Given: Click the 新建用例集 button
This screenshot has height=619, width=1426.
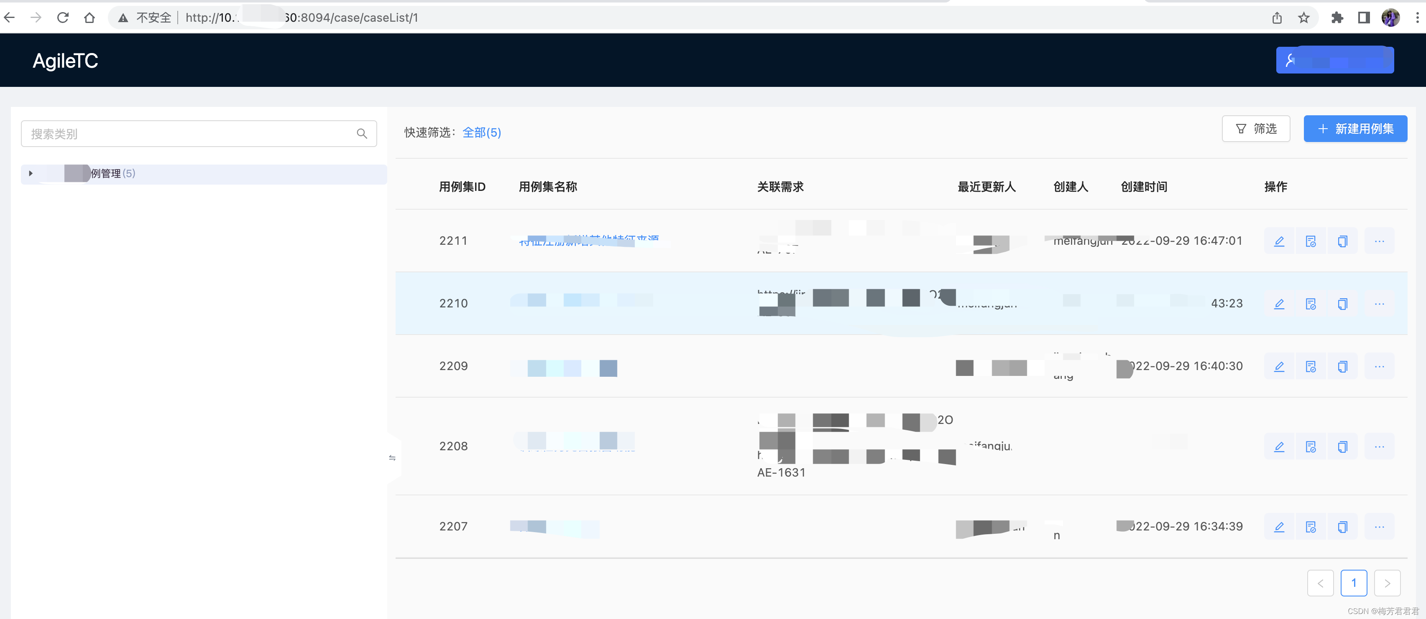Looking at the screenshot, I should pyautogui.click(x=1355, y=129).
